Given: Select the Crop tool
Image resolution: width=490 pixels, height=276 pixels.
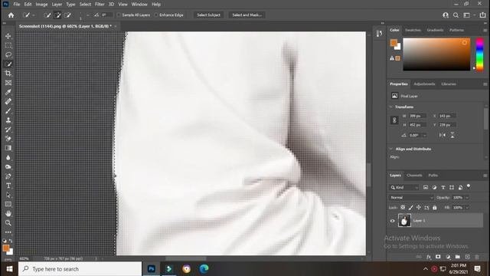Looking at the screenshot, I should pyautogui.click(x=8, y=74).
